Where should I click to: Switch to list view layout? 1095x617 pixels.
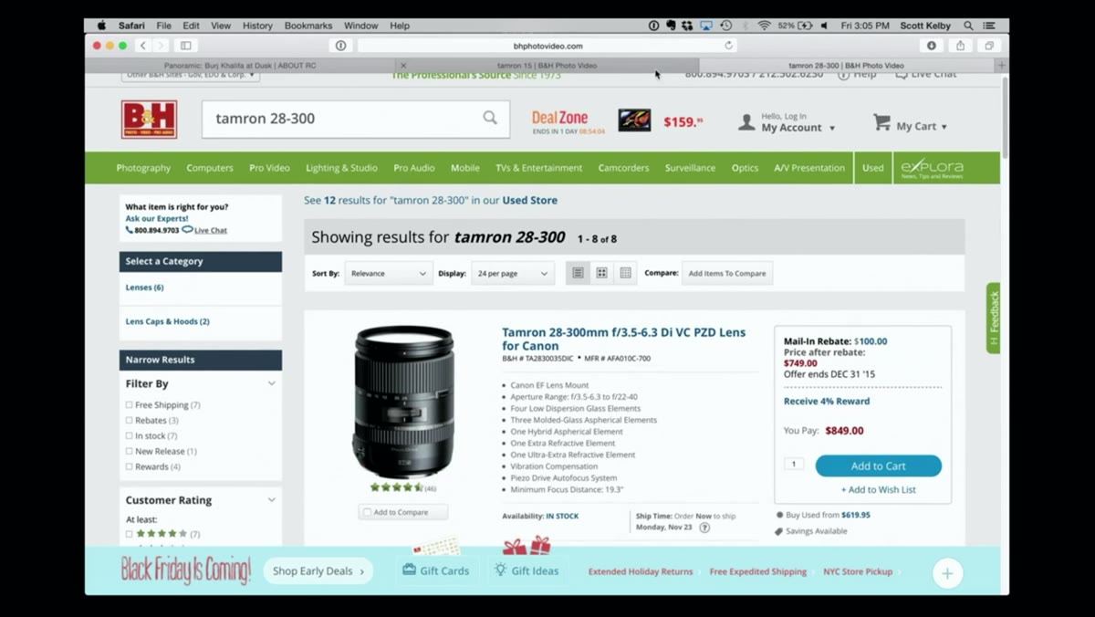(x=578, y=273)
